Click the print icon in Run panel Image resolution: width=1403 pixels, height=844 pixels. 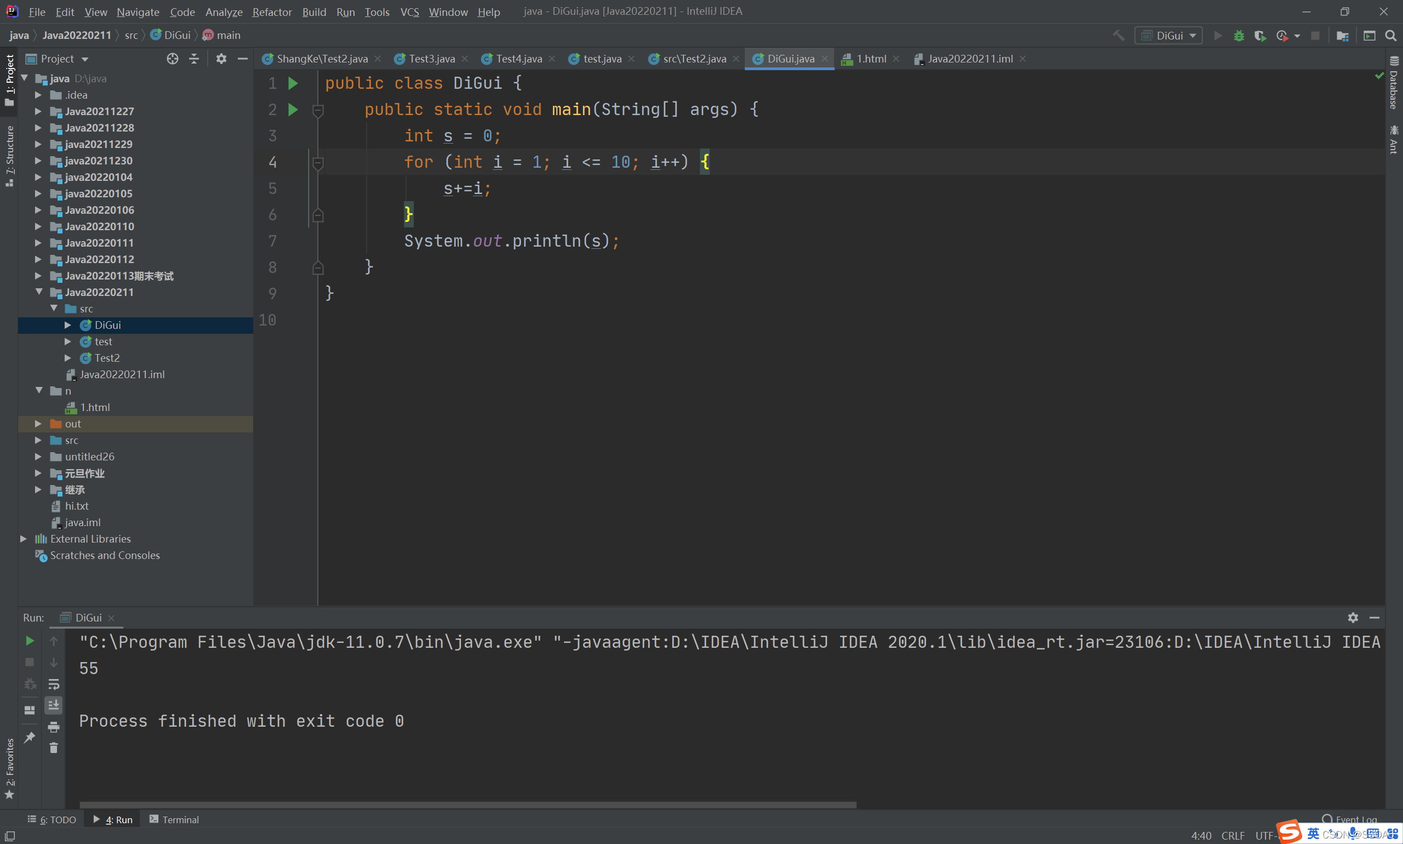tap(54, 727)
